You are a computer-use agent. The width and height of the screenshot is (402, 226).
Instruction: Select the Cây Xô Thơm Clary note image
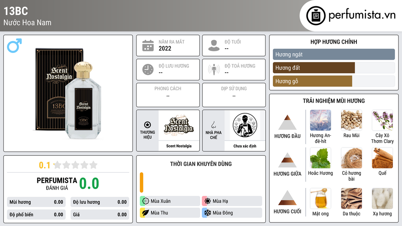[x=382, y=120]
